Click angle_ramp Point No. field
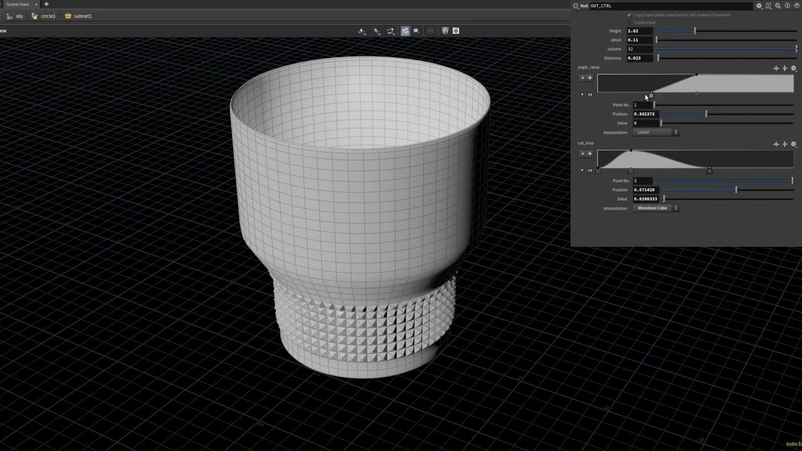 point(642,105)
